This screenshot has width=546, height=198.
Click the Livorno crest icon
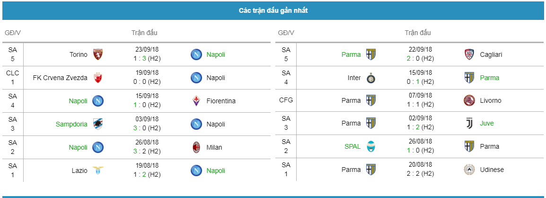coord(470,101)
